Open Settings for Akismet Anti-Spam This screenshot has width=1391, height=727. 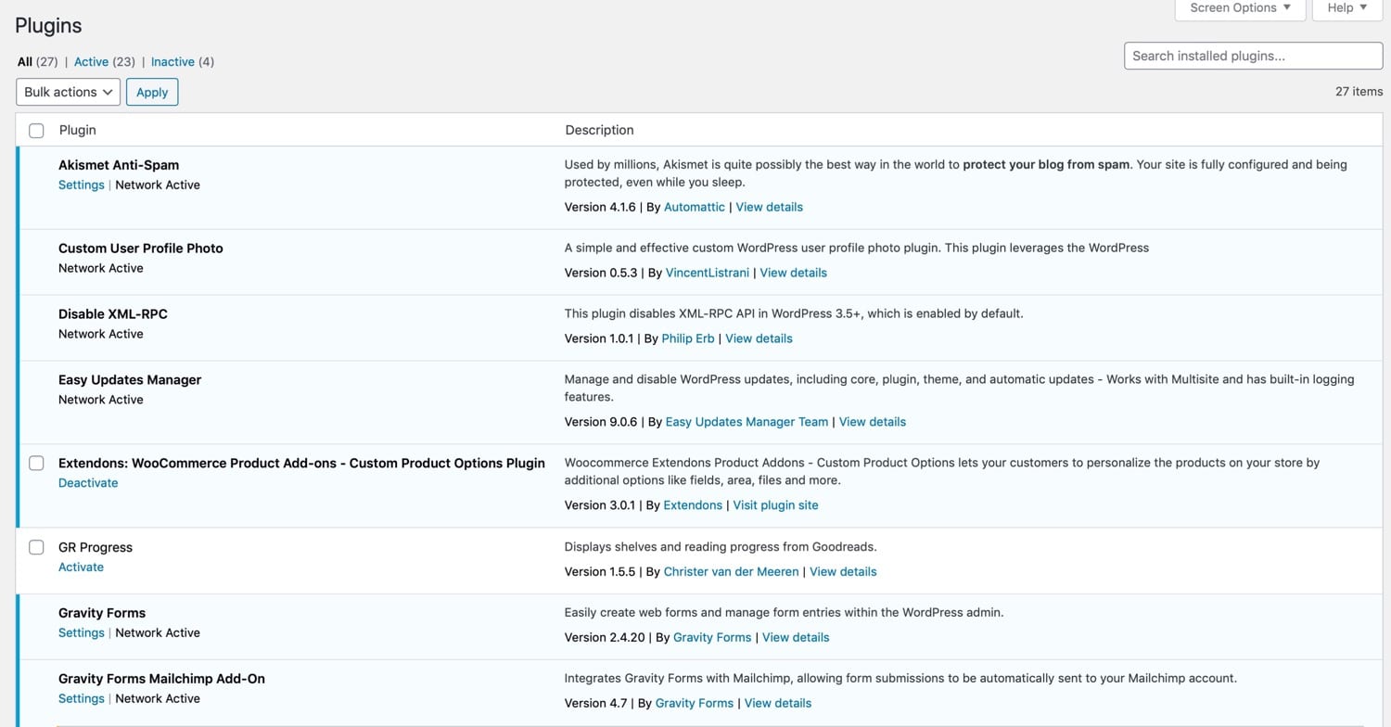[81, 185]
